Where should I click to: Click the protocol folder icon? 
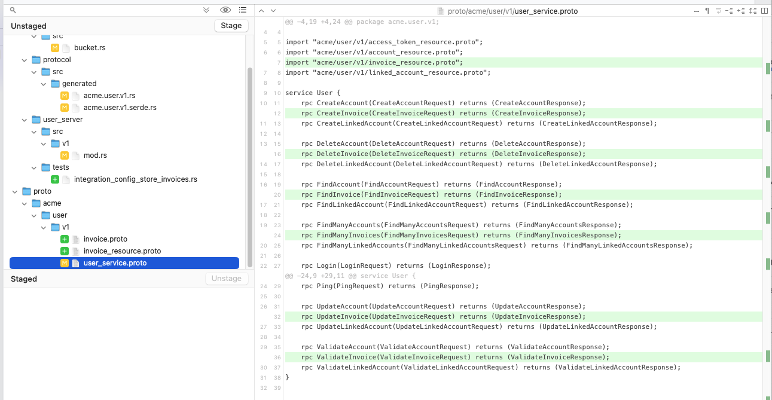pyautogui.click(x=36, y=60)
